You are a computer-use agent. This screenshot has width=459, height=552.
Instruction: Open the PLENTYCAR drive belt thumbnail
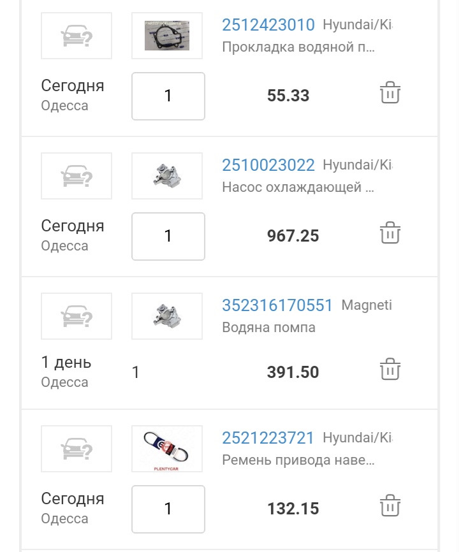[167, 449]
